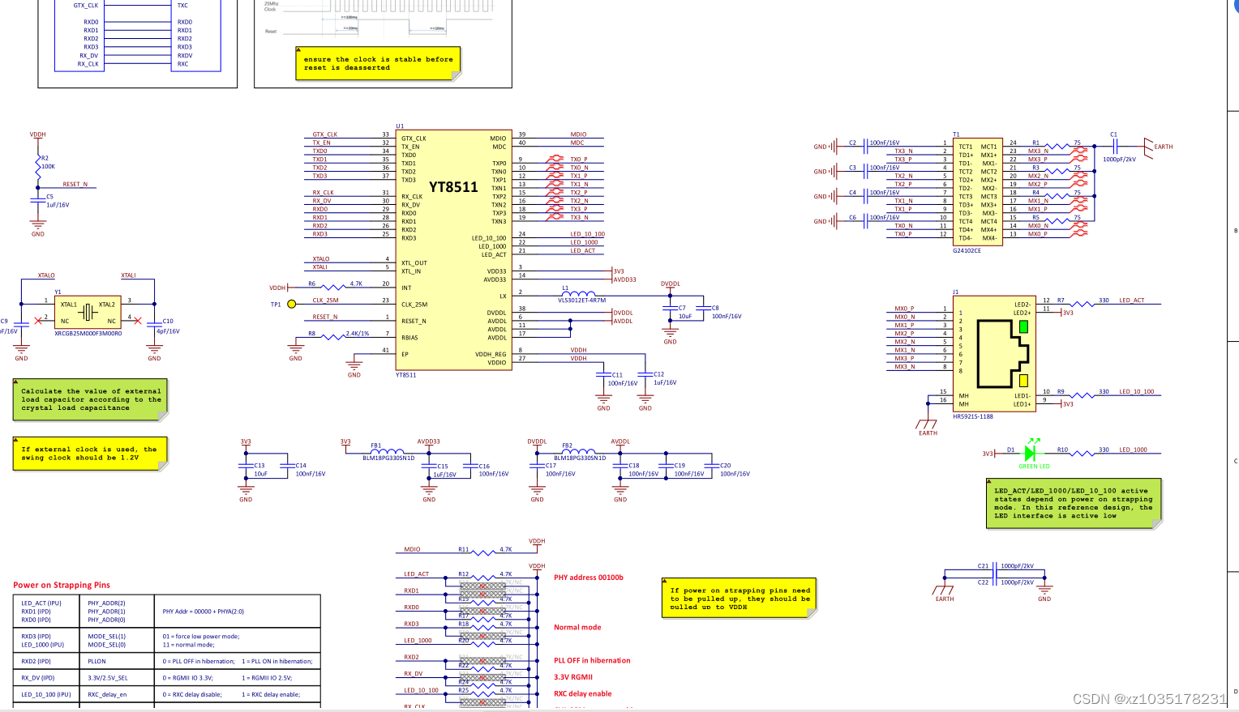Click the 'Power on Strapping Pins' heading
The width and height of the screenshot is (1239, 712).
point(62,586)
